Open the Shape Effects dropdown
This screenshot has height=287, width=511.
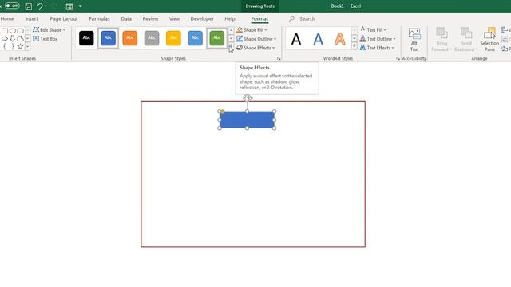click(x=255, y=48)
